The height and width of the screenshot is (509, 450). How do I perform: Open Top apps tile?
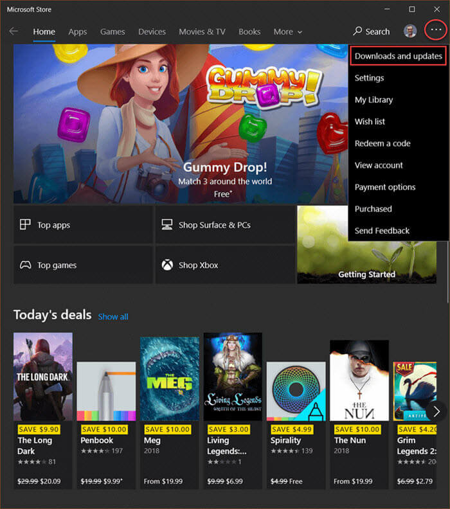pyautogui.click(x=83, y=225)
